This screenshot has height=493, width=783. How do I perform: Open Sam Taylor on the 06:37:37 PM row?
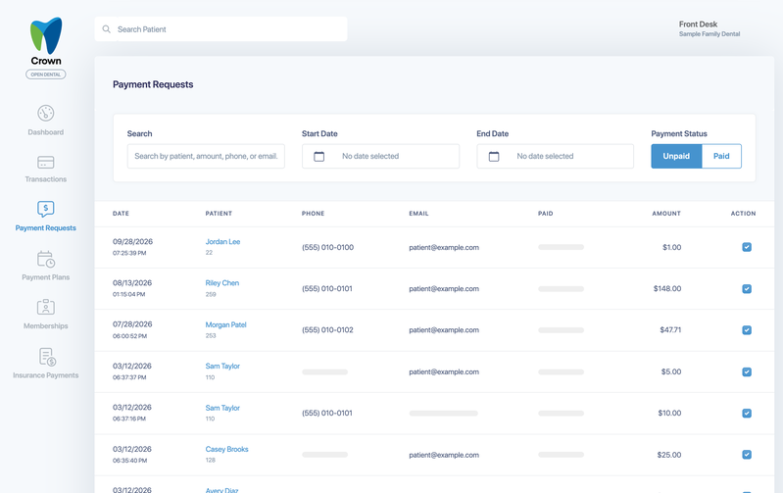[222, 367]
